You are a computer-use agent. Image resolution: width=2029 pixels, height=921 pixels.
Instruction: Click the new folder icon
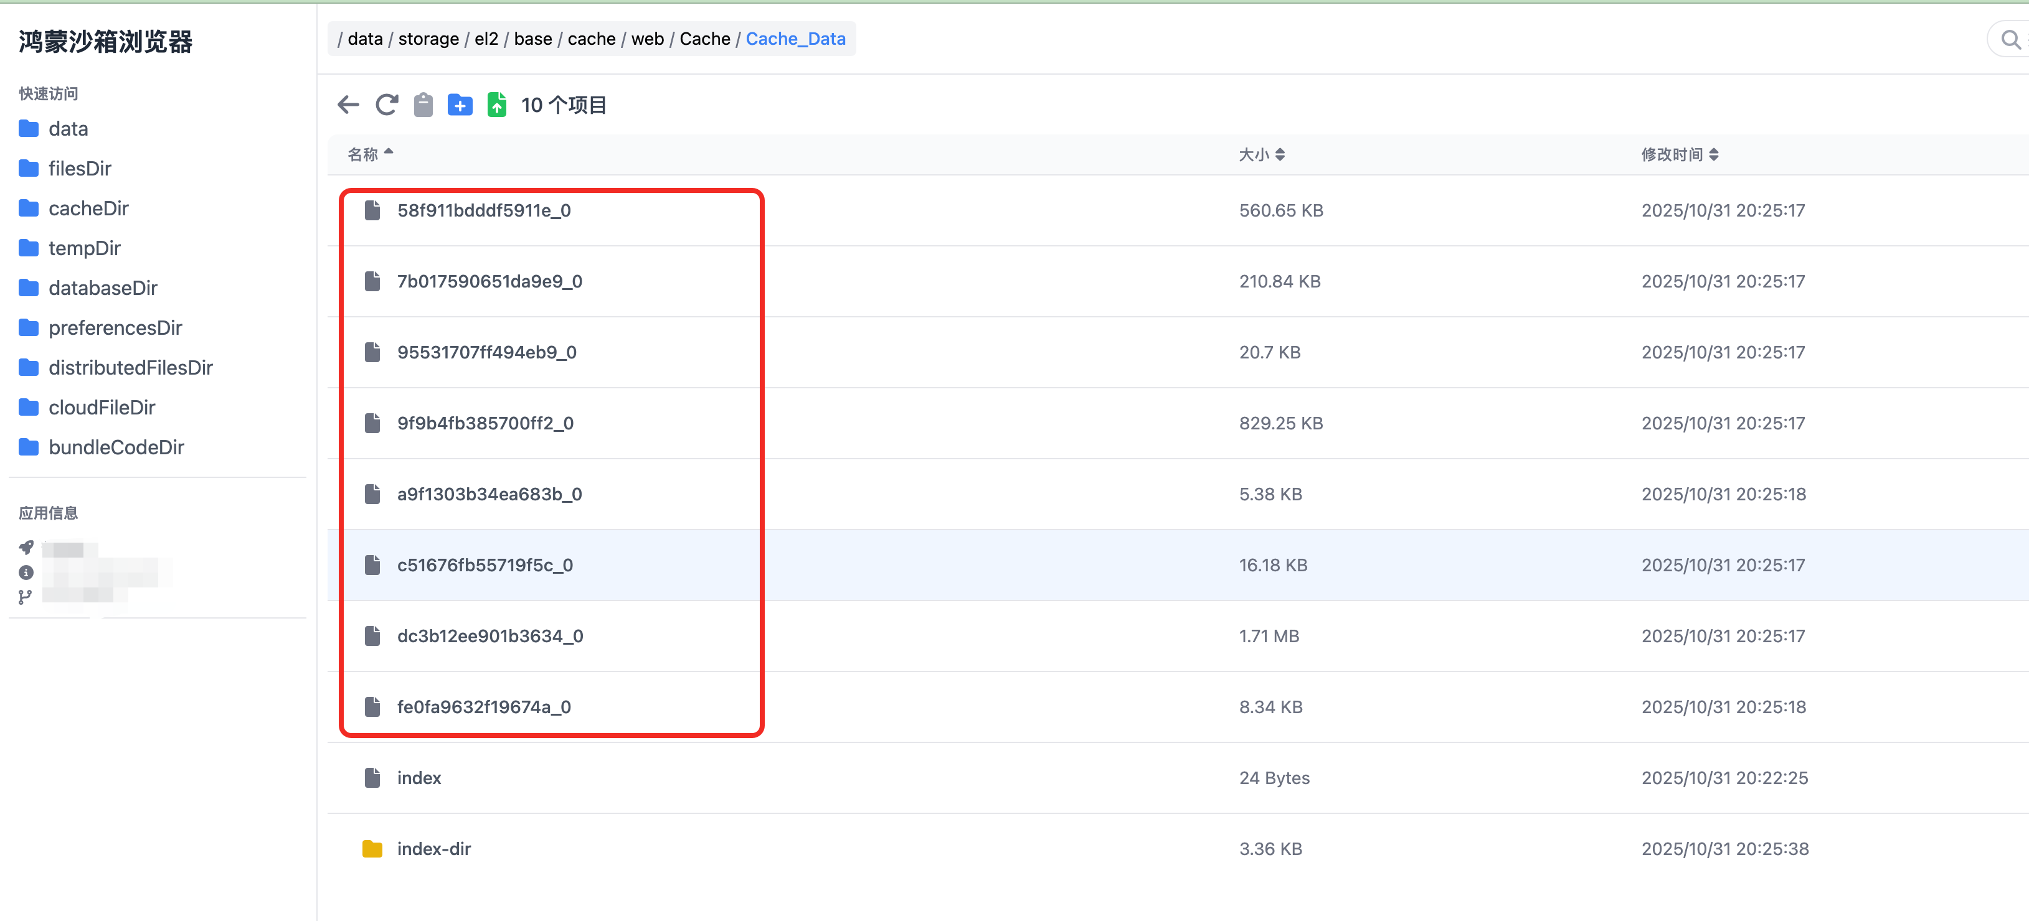tap(460, 105)
